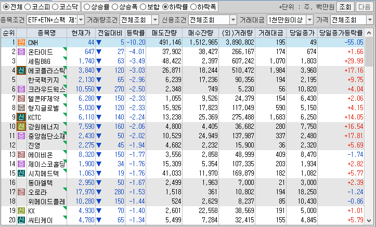Viewport: 376px width, 227px height.
Task: Click the down arrow in 진영 row
Action: (99, 145)
